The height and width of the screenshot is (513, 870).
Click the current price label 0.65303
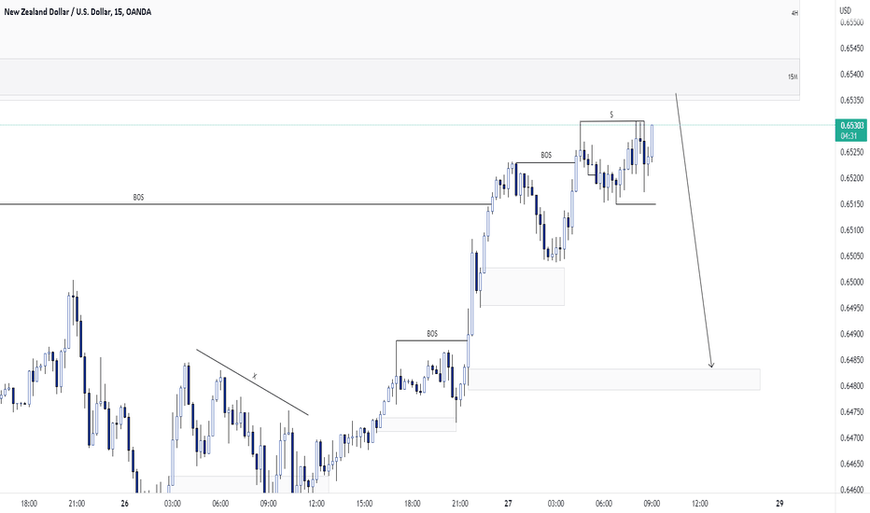coord(851,125)
